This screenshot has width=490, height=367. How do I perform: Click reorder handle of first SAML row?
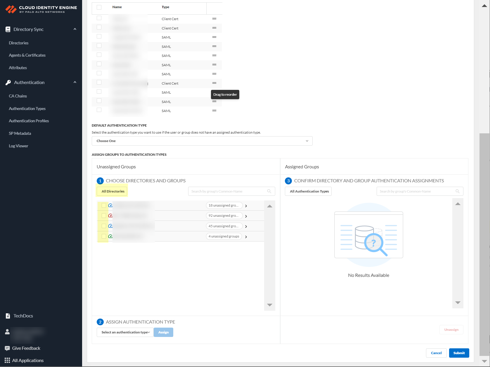coord(214,37)
